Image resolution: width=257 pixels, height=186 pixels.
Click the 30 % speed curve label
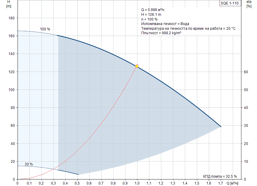29,164
